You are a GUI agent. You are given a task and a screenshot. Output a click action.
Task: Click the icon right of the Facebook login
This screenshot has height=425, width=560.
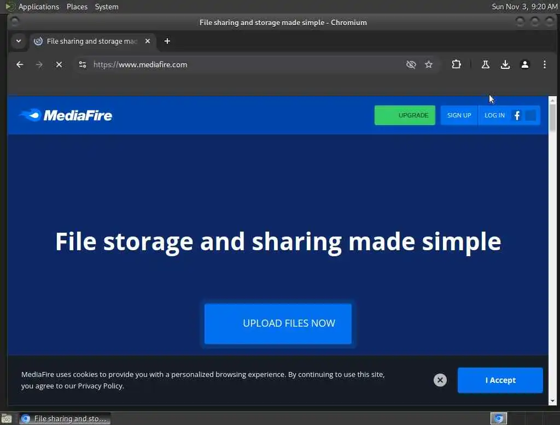click(530, 115)
